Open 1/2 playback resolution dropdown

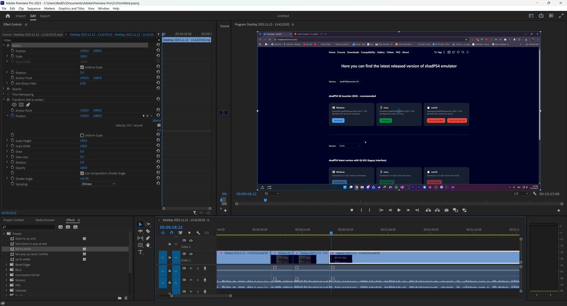pyautogui.click(x=521, y=194)
